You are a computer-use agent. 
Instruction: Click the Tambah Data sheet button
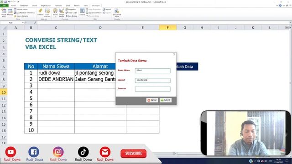coord(187,67)
